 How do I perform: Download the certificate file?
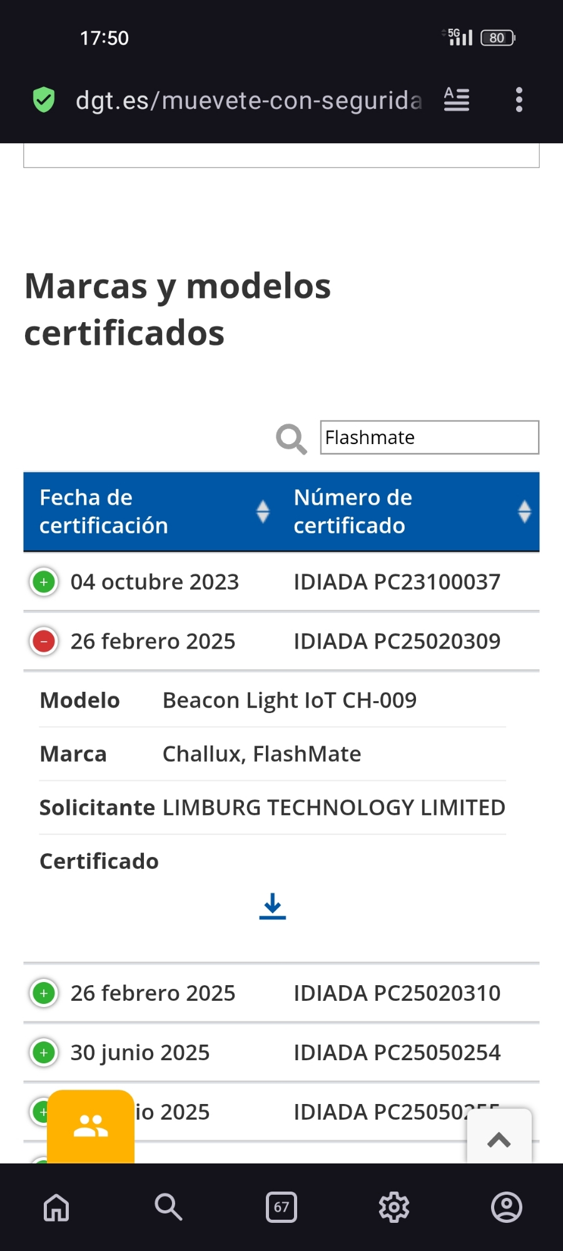(x=272, y=906)
